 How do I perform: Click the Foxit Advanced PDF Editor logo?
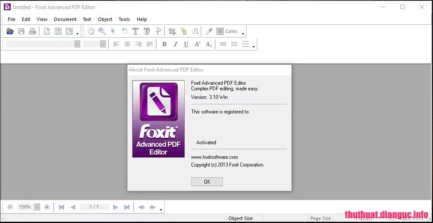pyautogui.click(x=159, y=119)
